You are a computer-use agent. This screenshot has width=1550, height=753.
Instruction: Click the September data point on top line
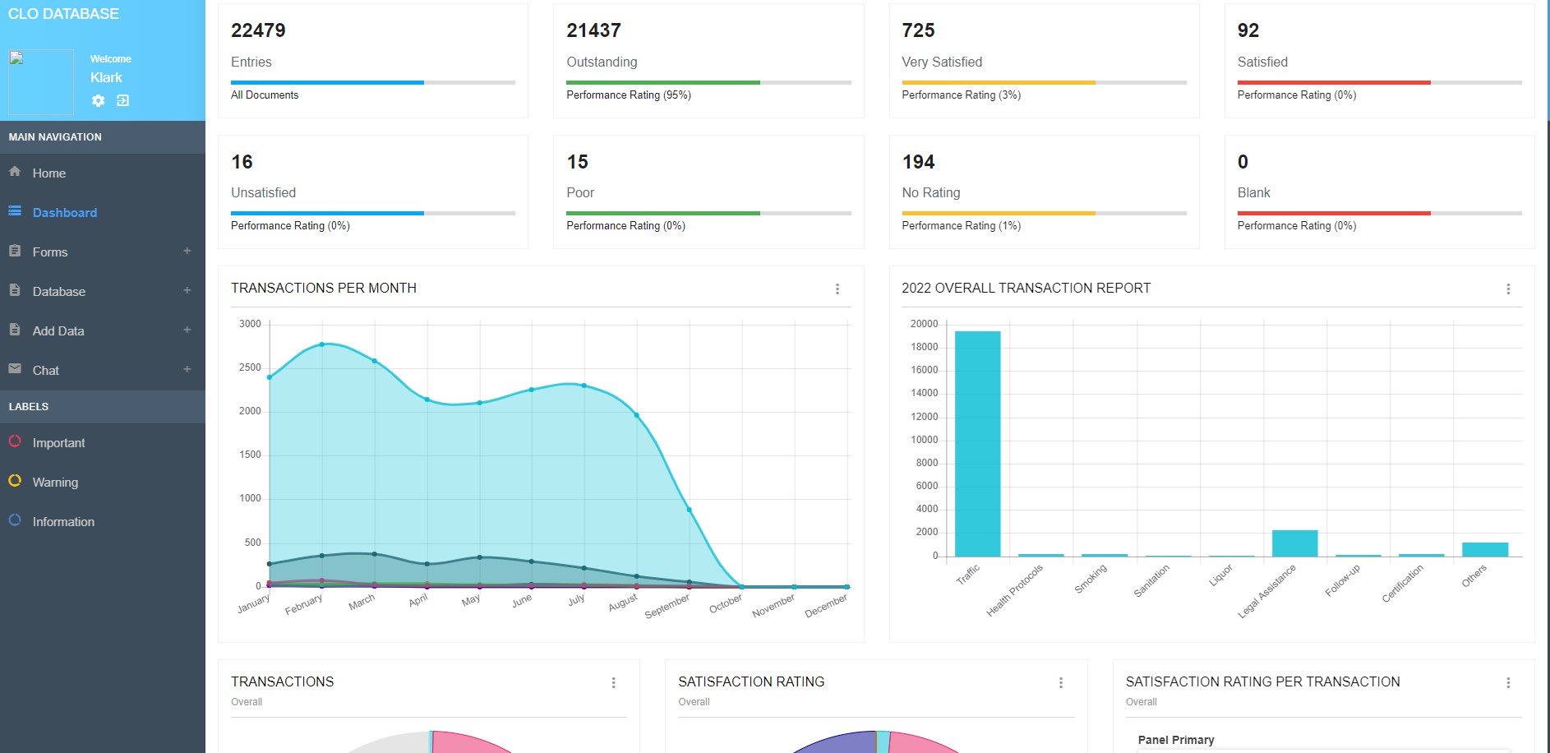690,510
